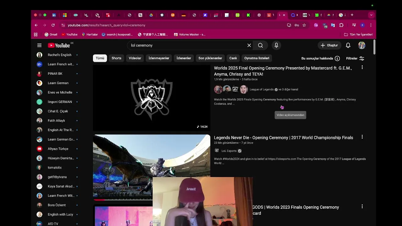This screenshot has height=226, width=402.
Task: Go back with browser back arrow
Action: 36,25
